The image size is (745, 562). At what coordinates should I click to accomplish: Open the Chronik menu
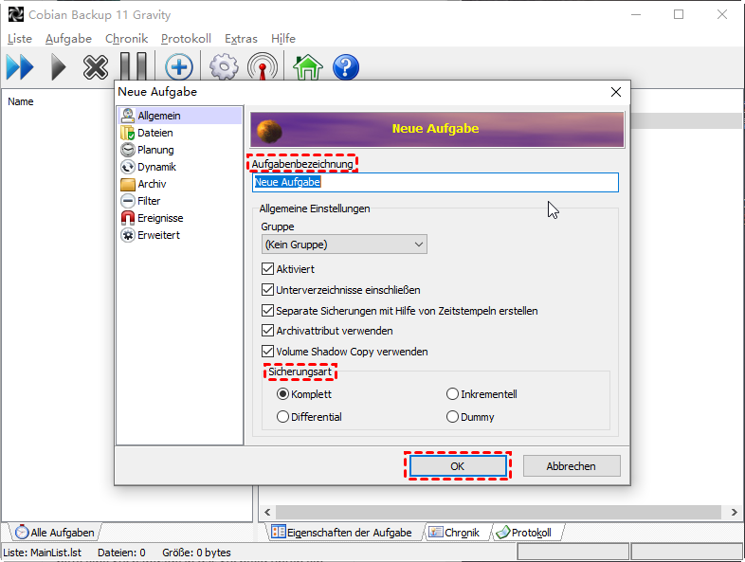(x=126, y=39)
